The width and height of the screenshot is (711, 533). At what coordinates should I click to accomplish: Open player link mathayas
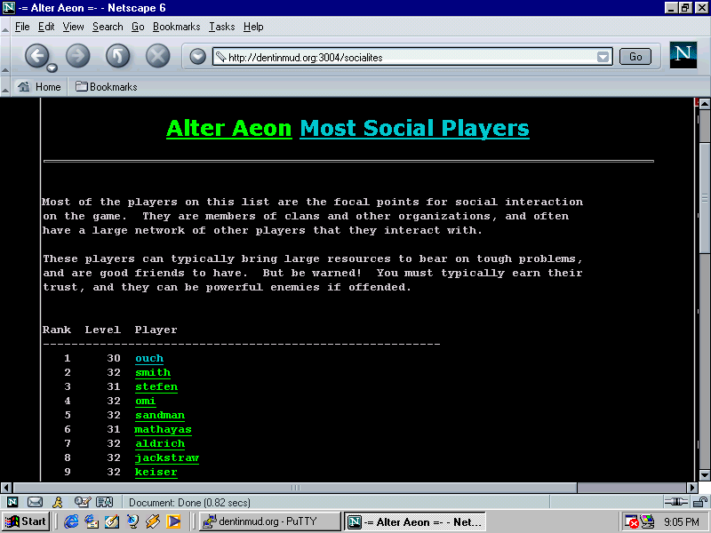[163, 429]
